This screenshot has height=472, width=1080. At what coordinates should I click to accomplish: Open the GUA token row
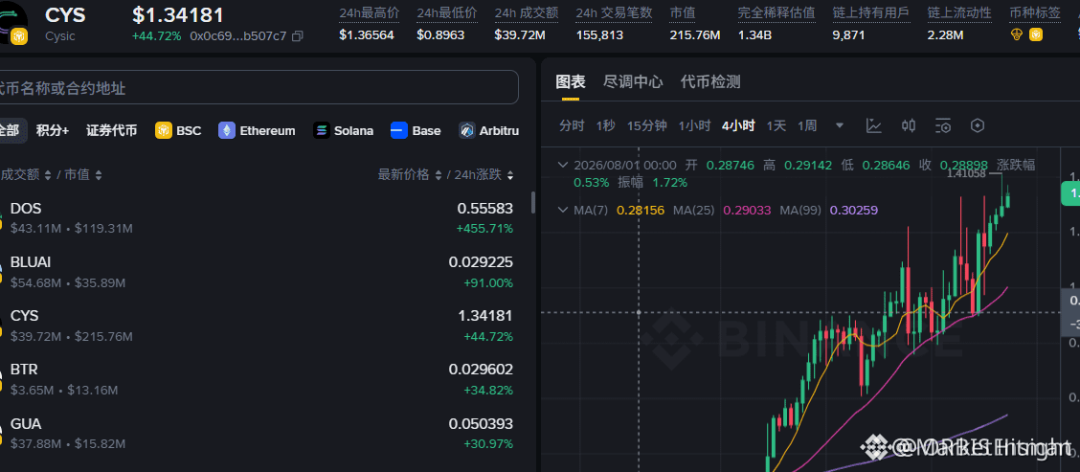(x=258, y=433)
